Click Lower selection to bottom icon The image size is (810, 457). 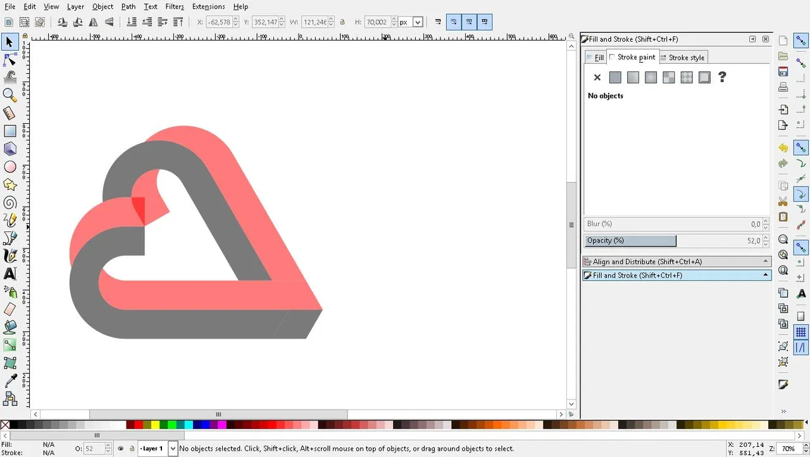coord(132,22)
